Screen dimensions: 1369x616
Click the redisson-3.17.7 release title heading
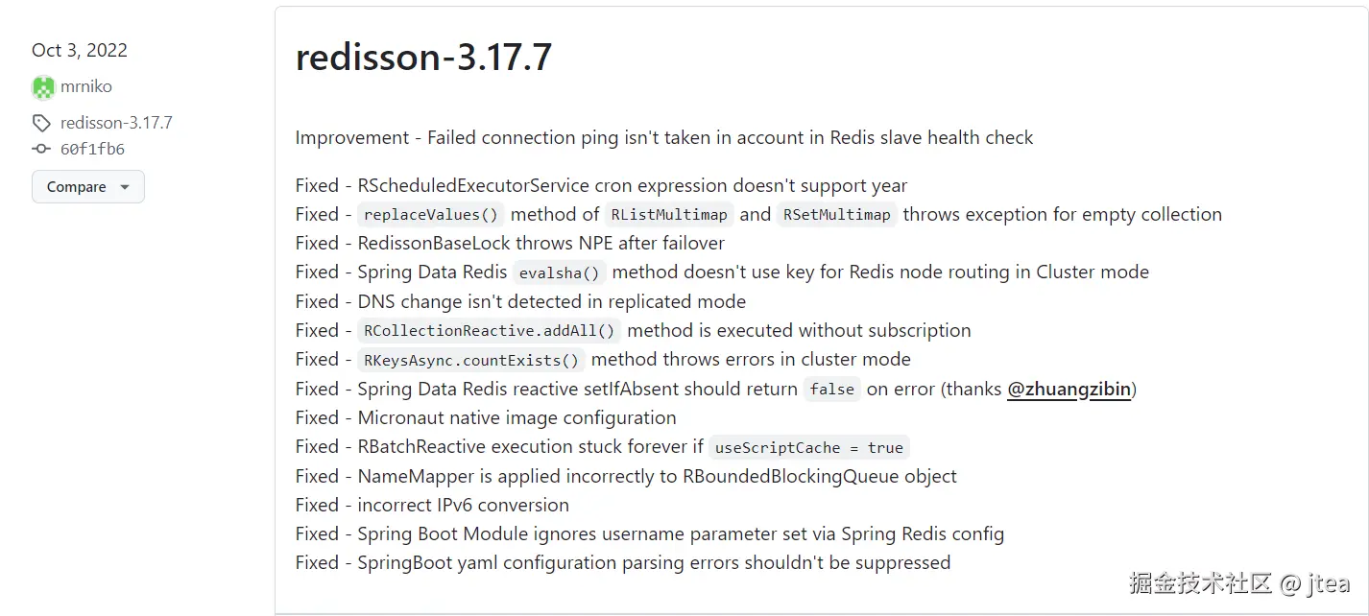click(x=423, y=58)
